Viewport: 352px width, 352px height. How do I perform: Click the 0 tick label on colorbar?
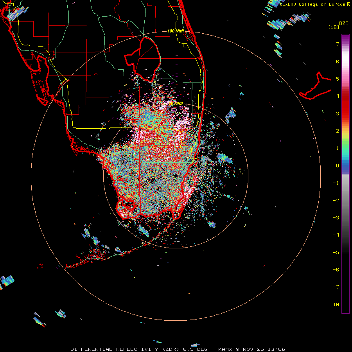(338, 166)
